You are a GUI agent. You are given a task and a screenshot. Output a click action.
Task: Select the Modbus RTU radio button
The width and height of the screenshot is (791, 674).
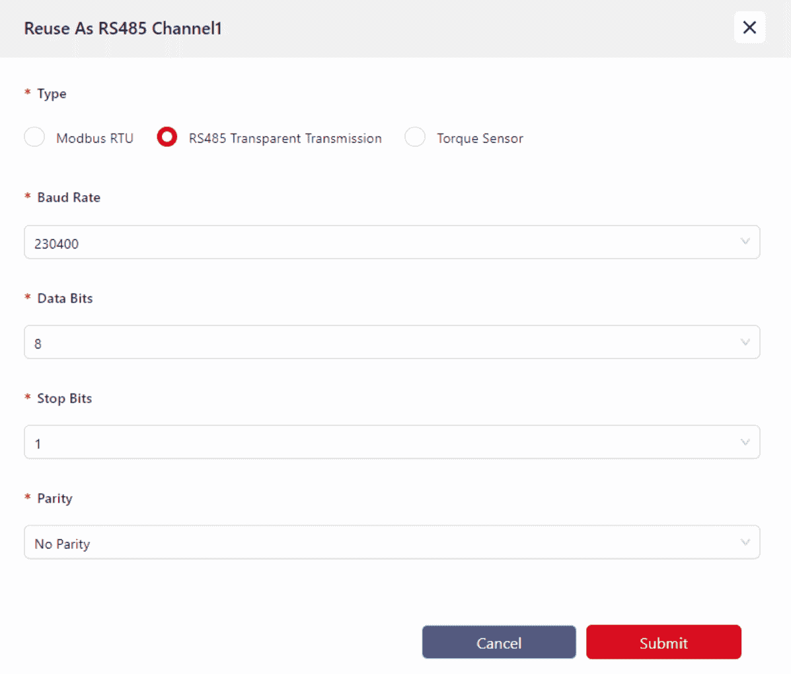[34, 138]
